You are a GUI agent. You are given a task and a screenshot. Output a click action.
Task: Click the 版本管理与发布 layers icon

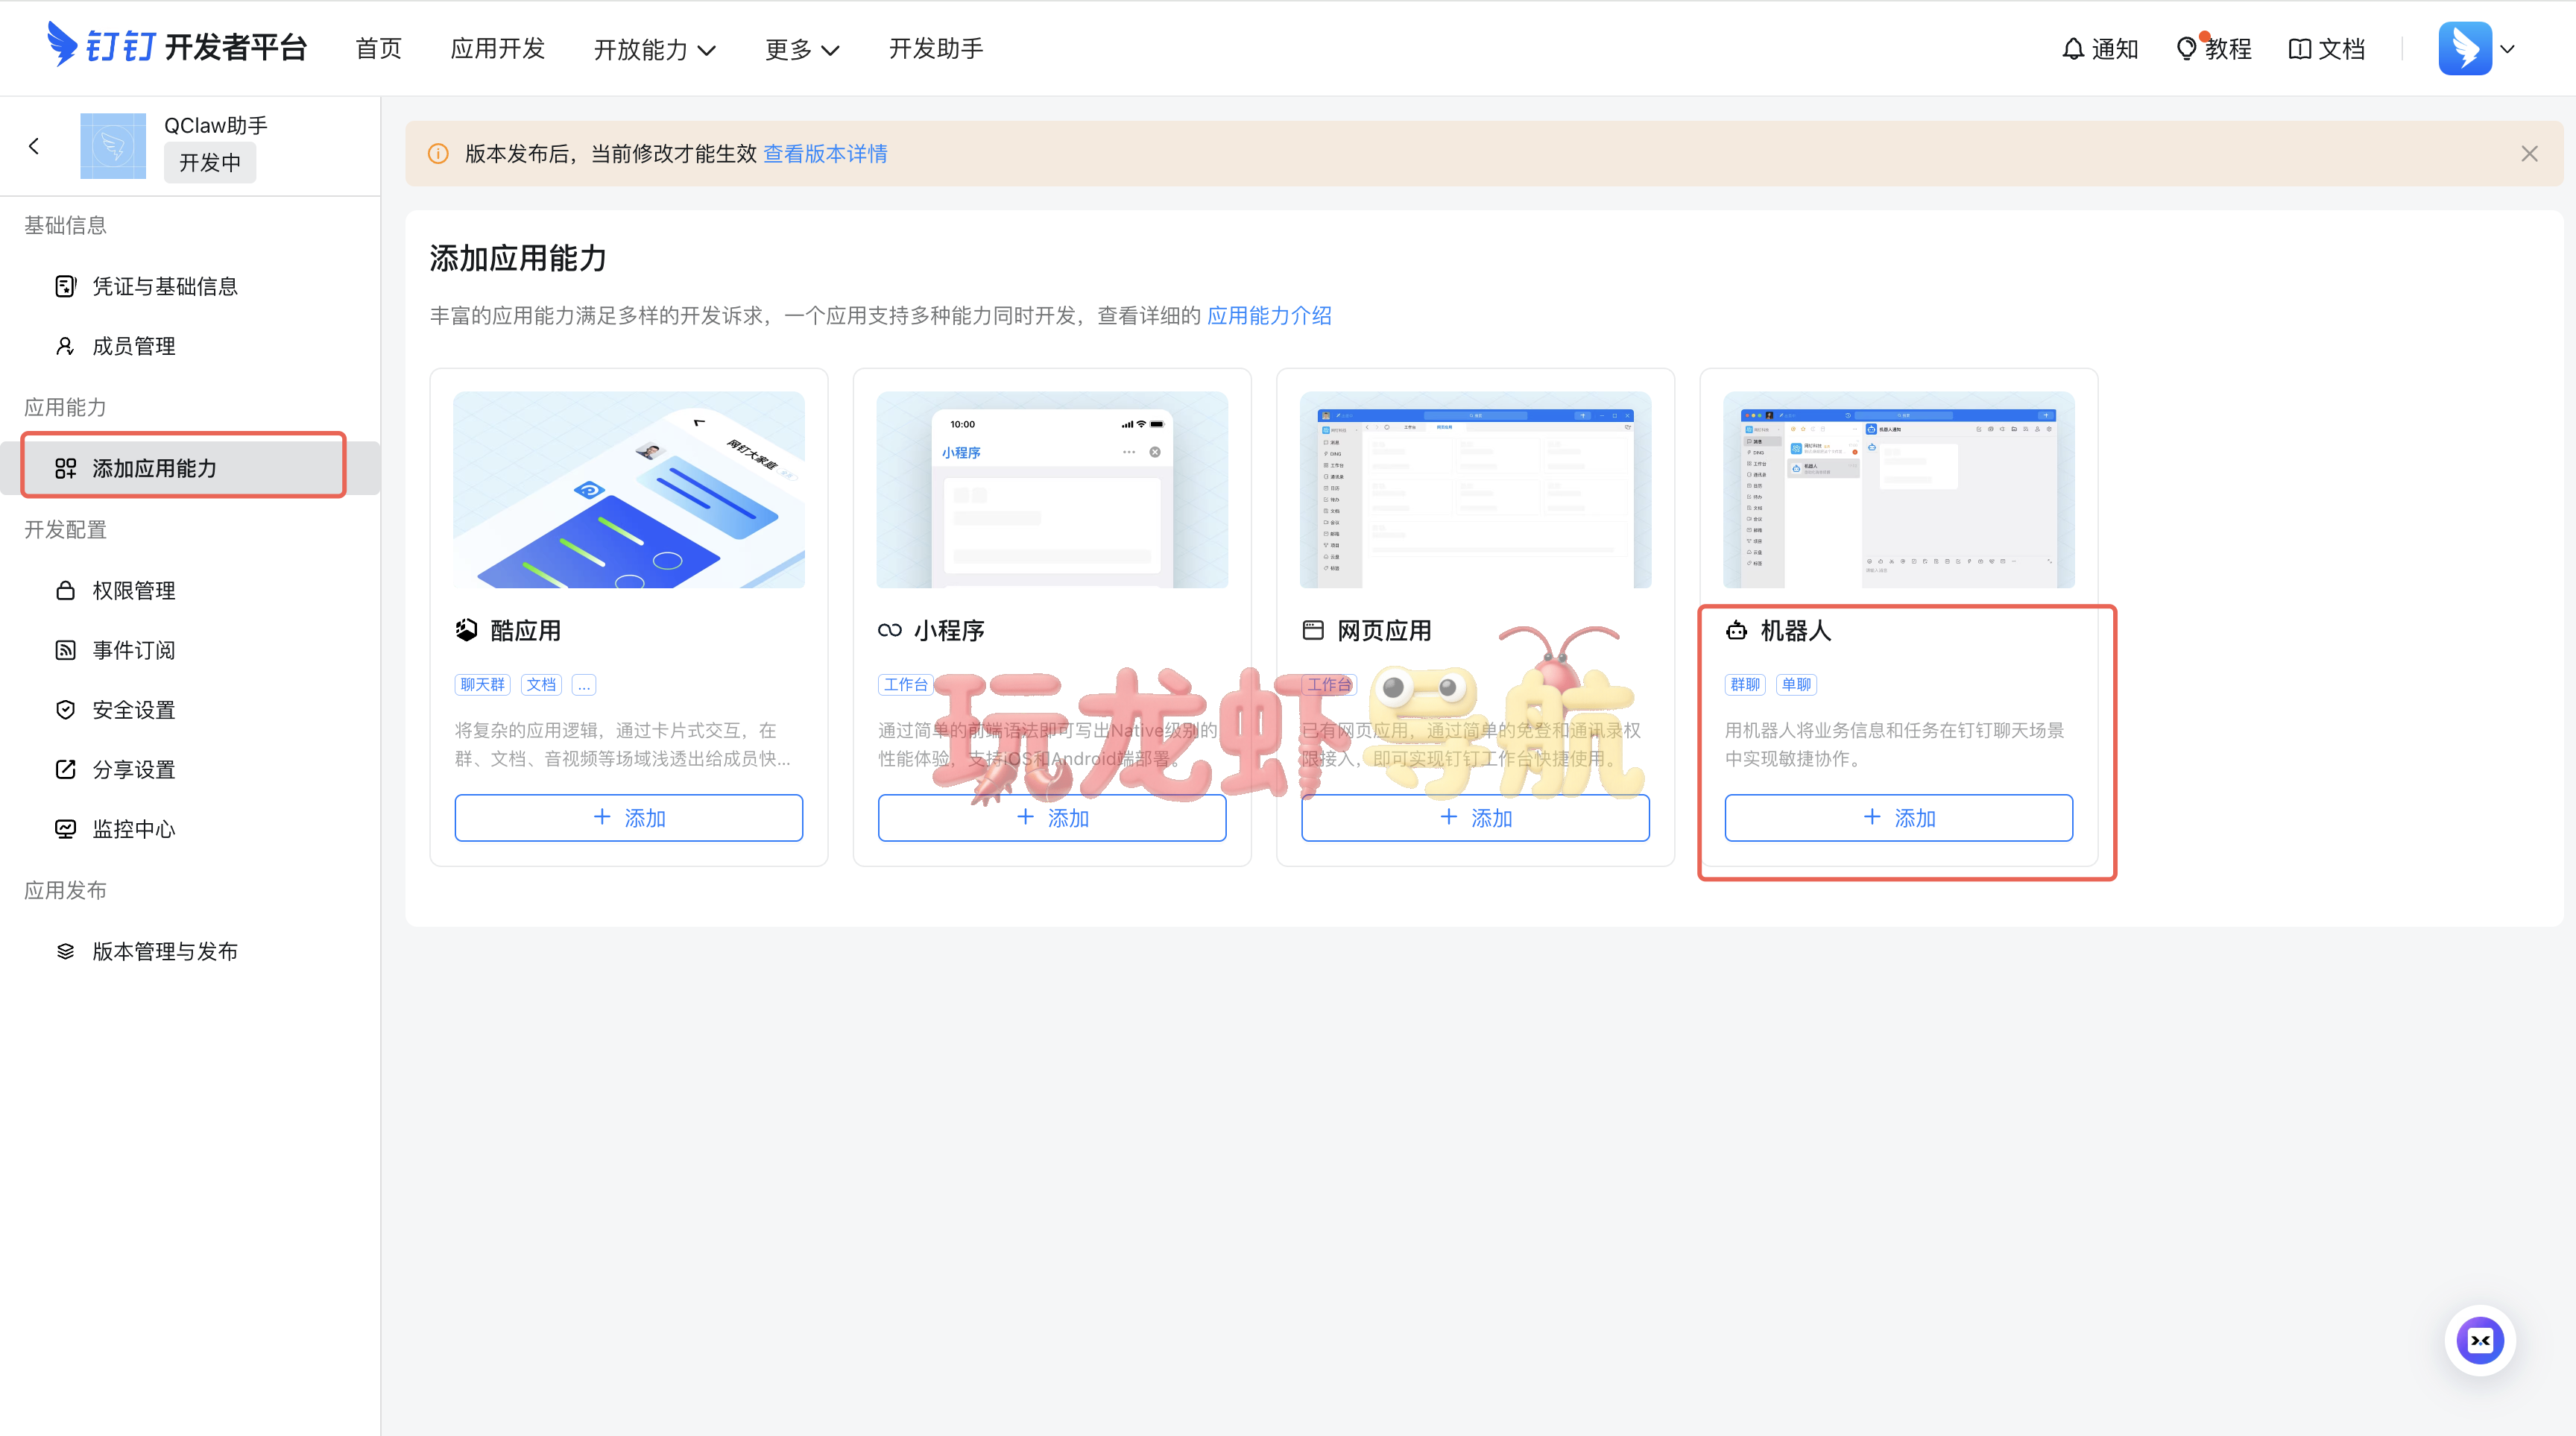[65, 951]
